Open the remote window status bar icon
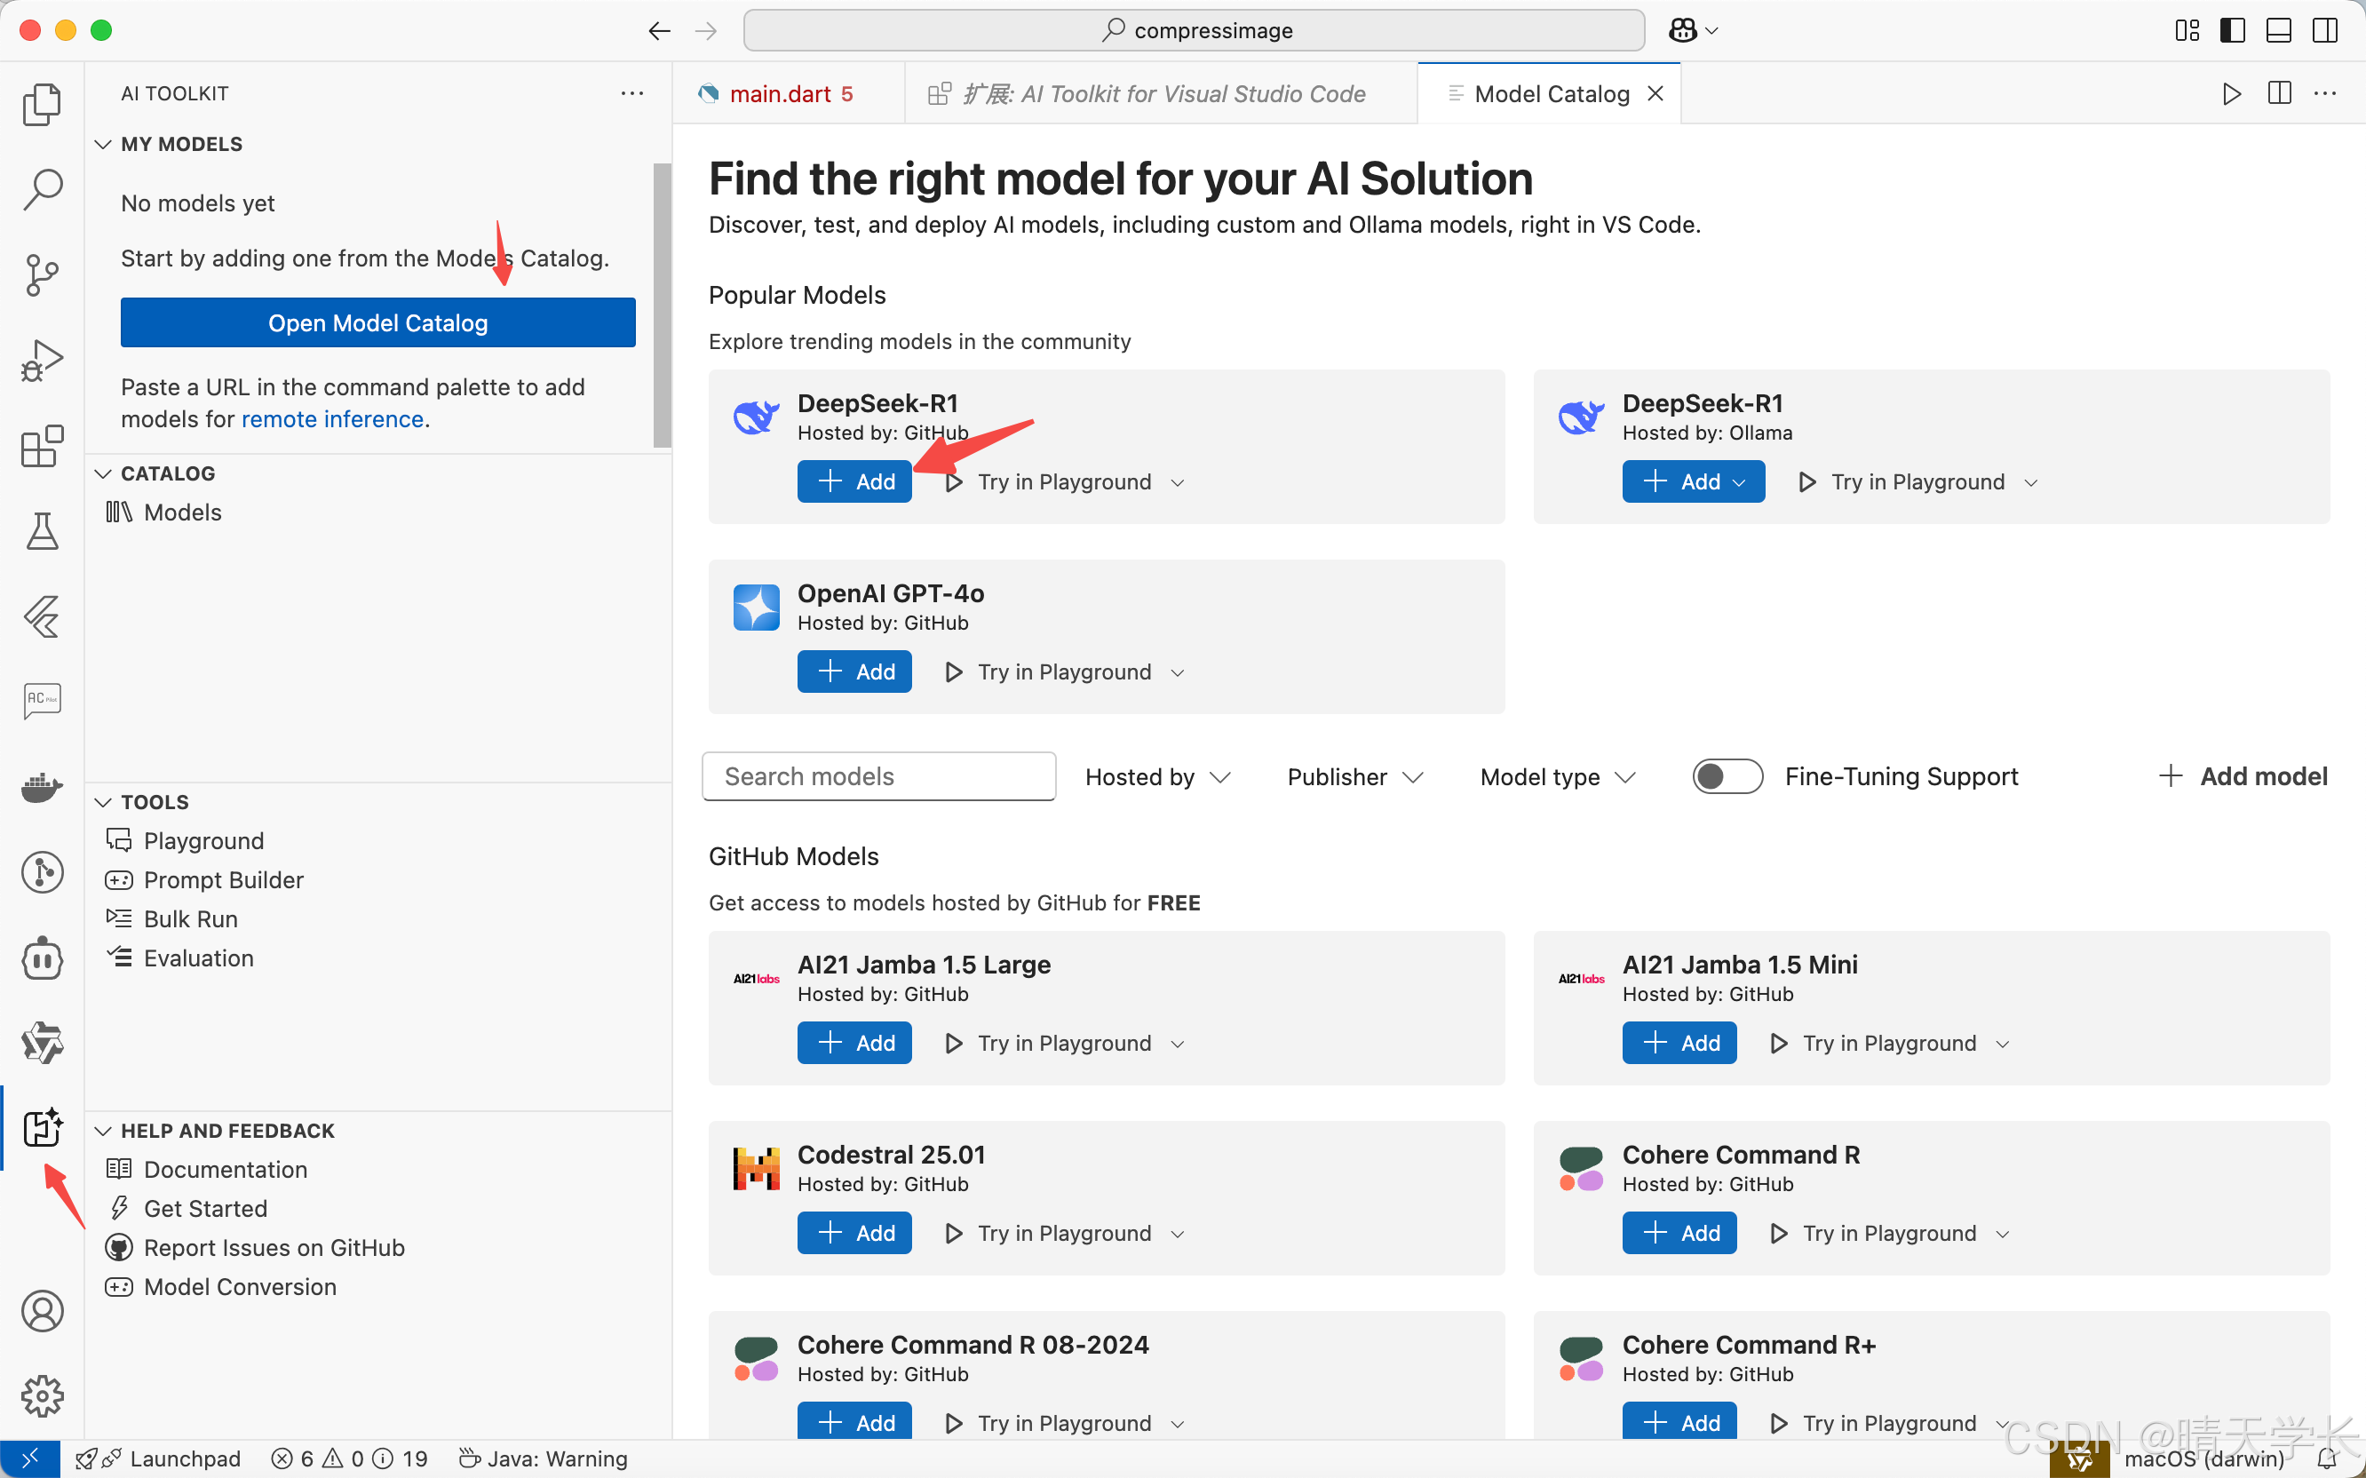 pyautogui.click(x=30, y=1458)
